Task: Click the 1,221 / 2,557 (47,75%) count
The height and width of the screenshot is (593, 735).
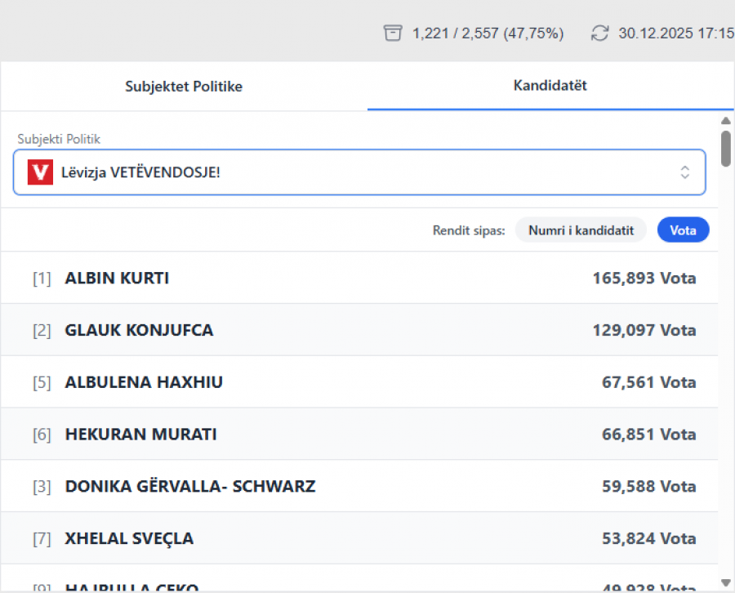Action: pos(488,33)
